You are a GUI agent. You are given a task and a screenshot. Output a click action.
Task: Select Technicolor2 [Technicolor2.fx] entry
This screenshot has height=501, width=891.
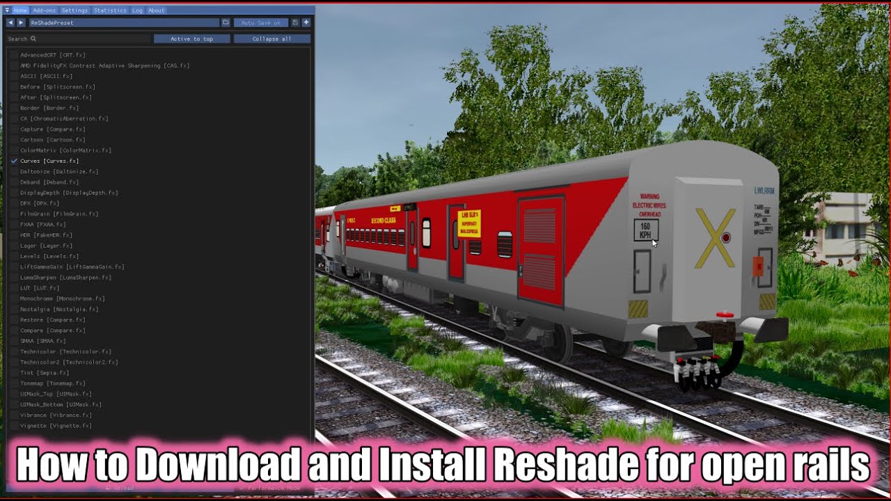point(69,362)
